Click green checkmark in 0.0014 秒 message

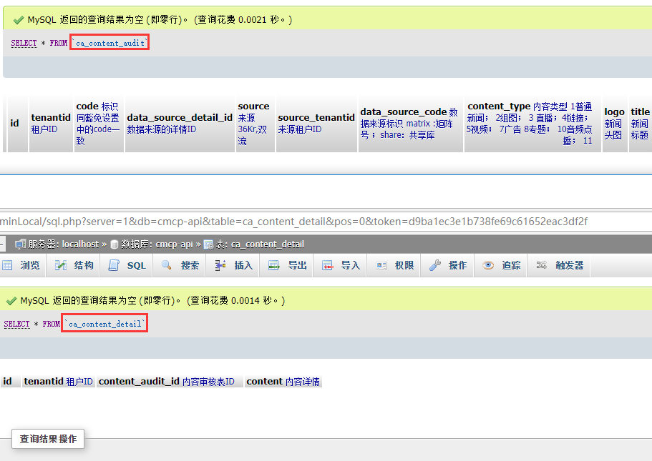pos(11,301)
